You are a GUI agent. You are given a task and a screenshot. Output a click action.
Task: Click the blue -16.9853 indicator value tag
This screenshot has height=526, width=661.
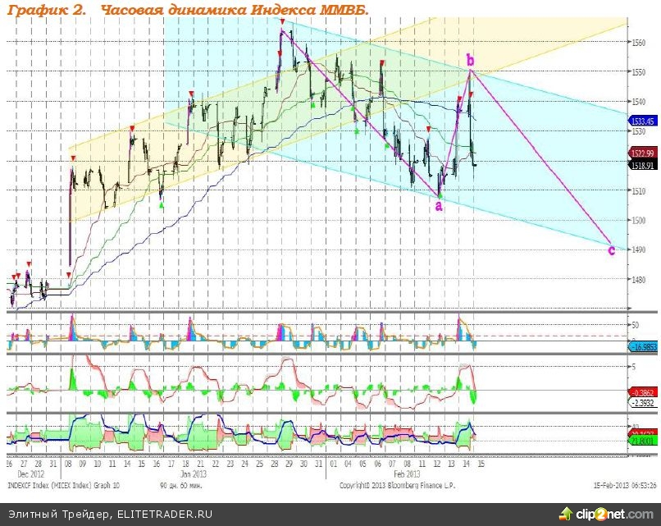tap(642, 347)
